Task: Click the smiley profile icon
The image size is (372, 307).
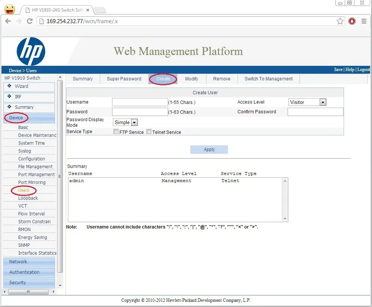Action: point(10,9)
